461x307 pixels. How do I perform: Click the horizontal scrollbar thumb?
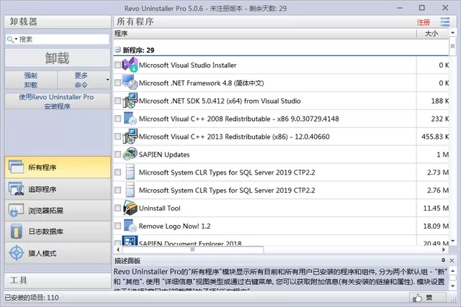[x=192, y=249]
